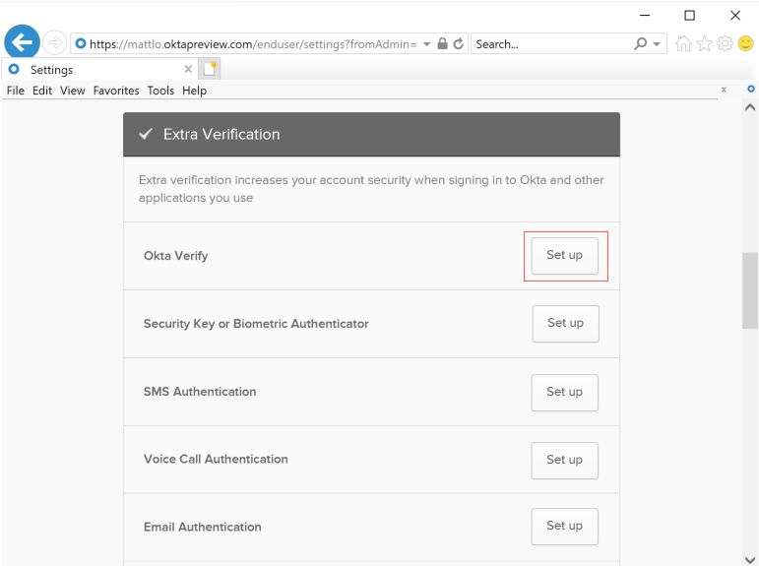Open the gear Tools settings icon
759x566 pixels.
click(x=726, y=44)
